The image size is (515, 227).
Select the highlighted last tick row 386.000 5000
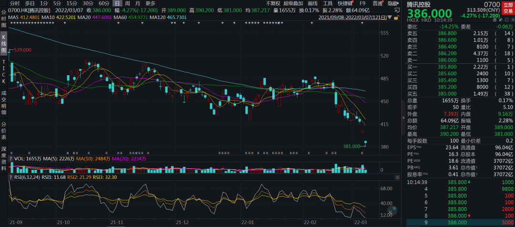[460, 222]
